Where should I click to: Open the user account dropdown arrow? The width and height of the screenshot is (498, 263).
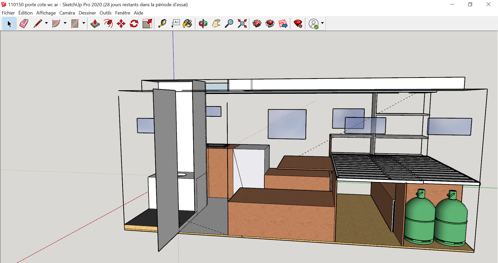point(322,23)
